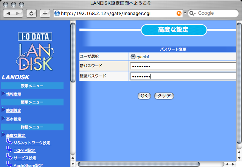Click the arrow icon beside MSネットワーク設定
The width and height of the screenshot is (242, 167).
coord(9,141)
